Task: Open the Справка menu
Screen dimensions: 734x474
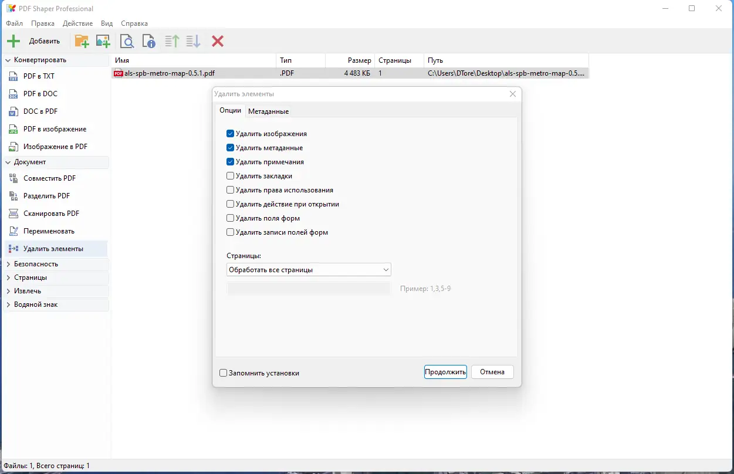Action: 134,23
